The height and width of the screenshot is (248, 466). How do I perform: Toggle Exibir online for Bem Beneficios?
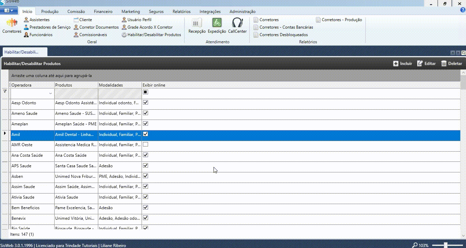(146, 207)
